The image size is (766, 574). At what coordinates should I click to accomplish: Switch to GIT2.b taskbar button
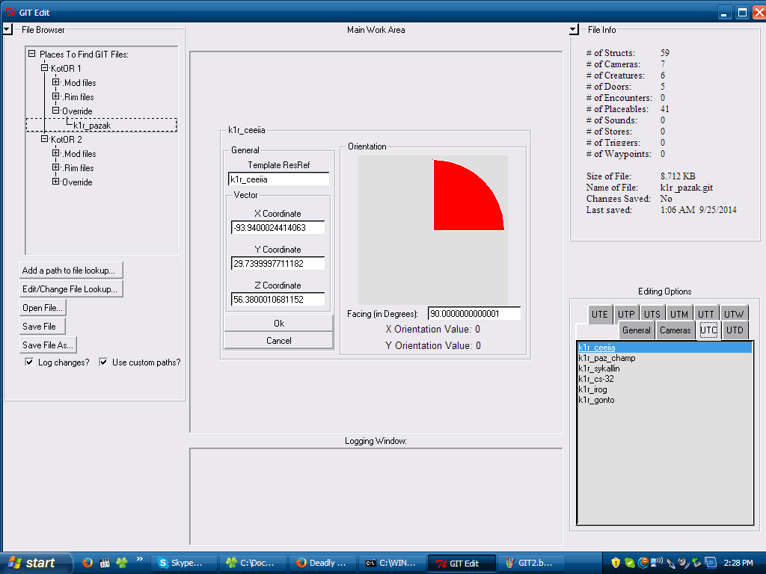(x=531, y=563)
